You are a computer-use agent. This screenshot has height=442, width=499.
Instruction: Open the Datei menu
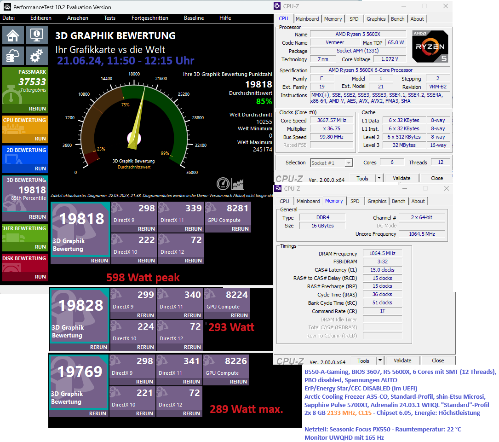9,18
